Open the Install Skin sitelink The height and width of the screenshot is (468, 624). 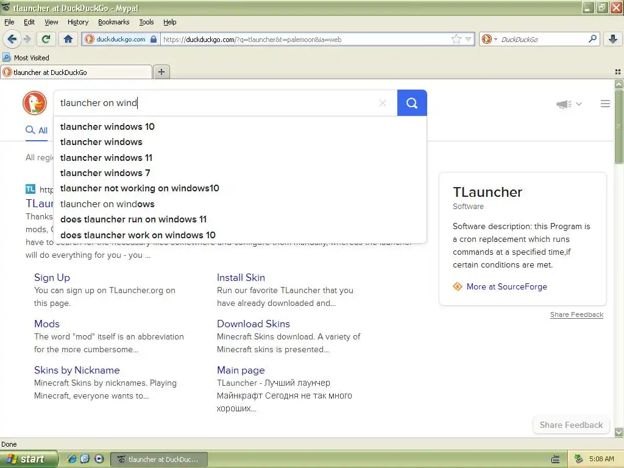(x=241, y=277)
